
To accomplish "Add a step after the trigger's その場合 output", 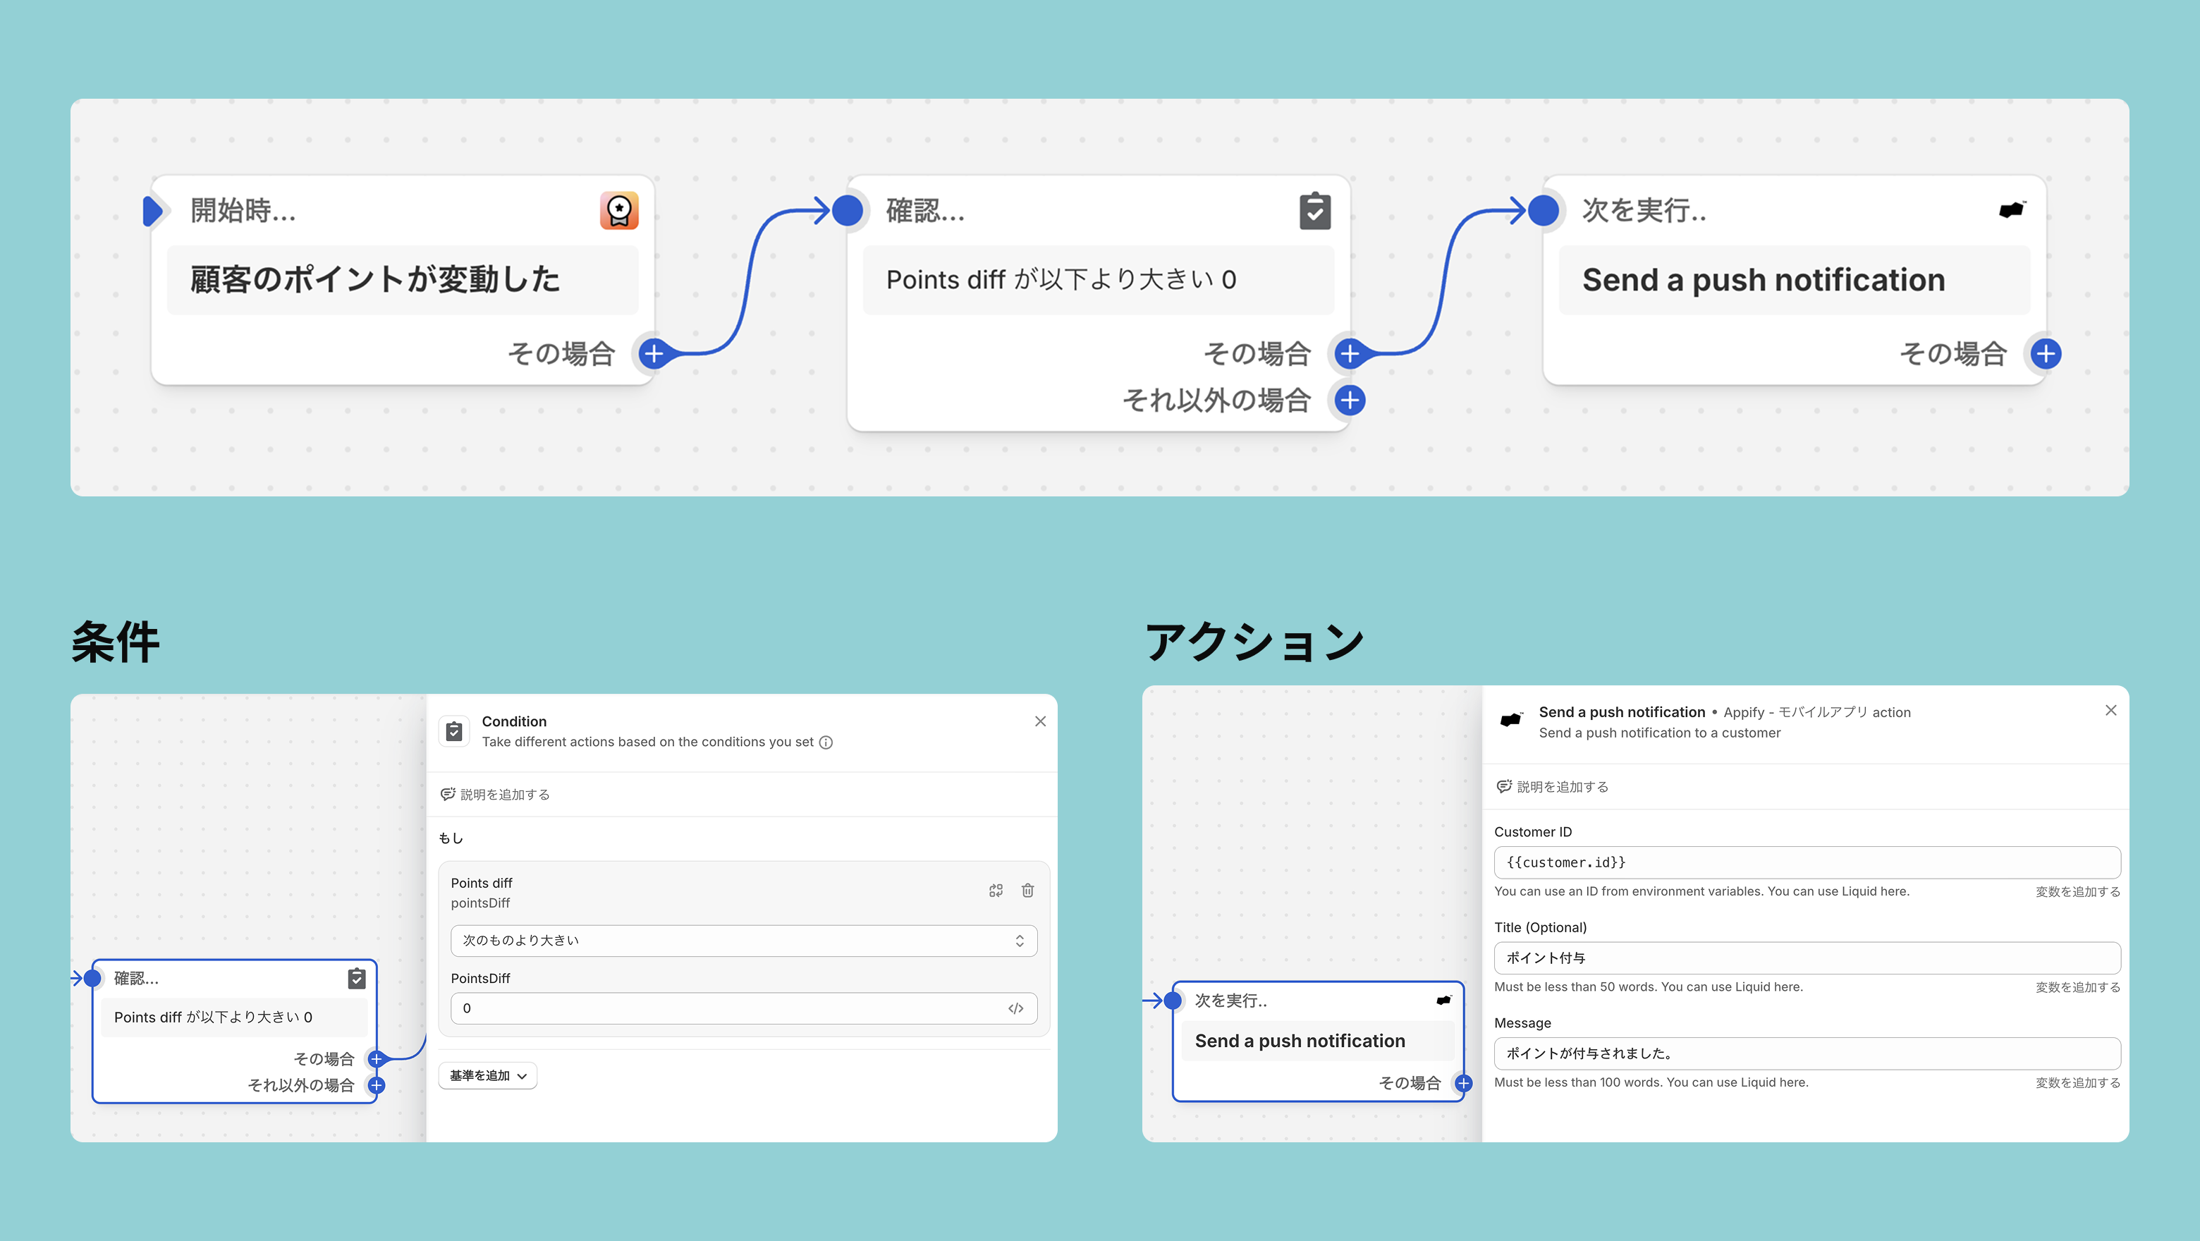I will pos(654,353).
